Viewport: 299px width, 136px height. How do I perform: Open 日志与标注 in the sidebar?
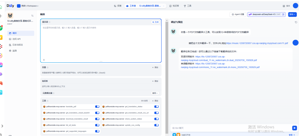coord(20,45)
